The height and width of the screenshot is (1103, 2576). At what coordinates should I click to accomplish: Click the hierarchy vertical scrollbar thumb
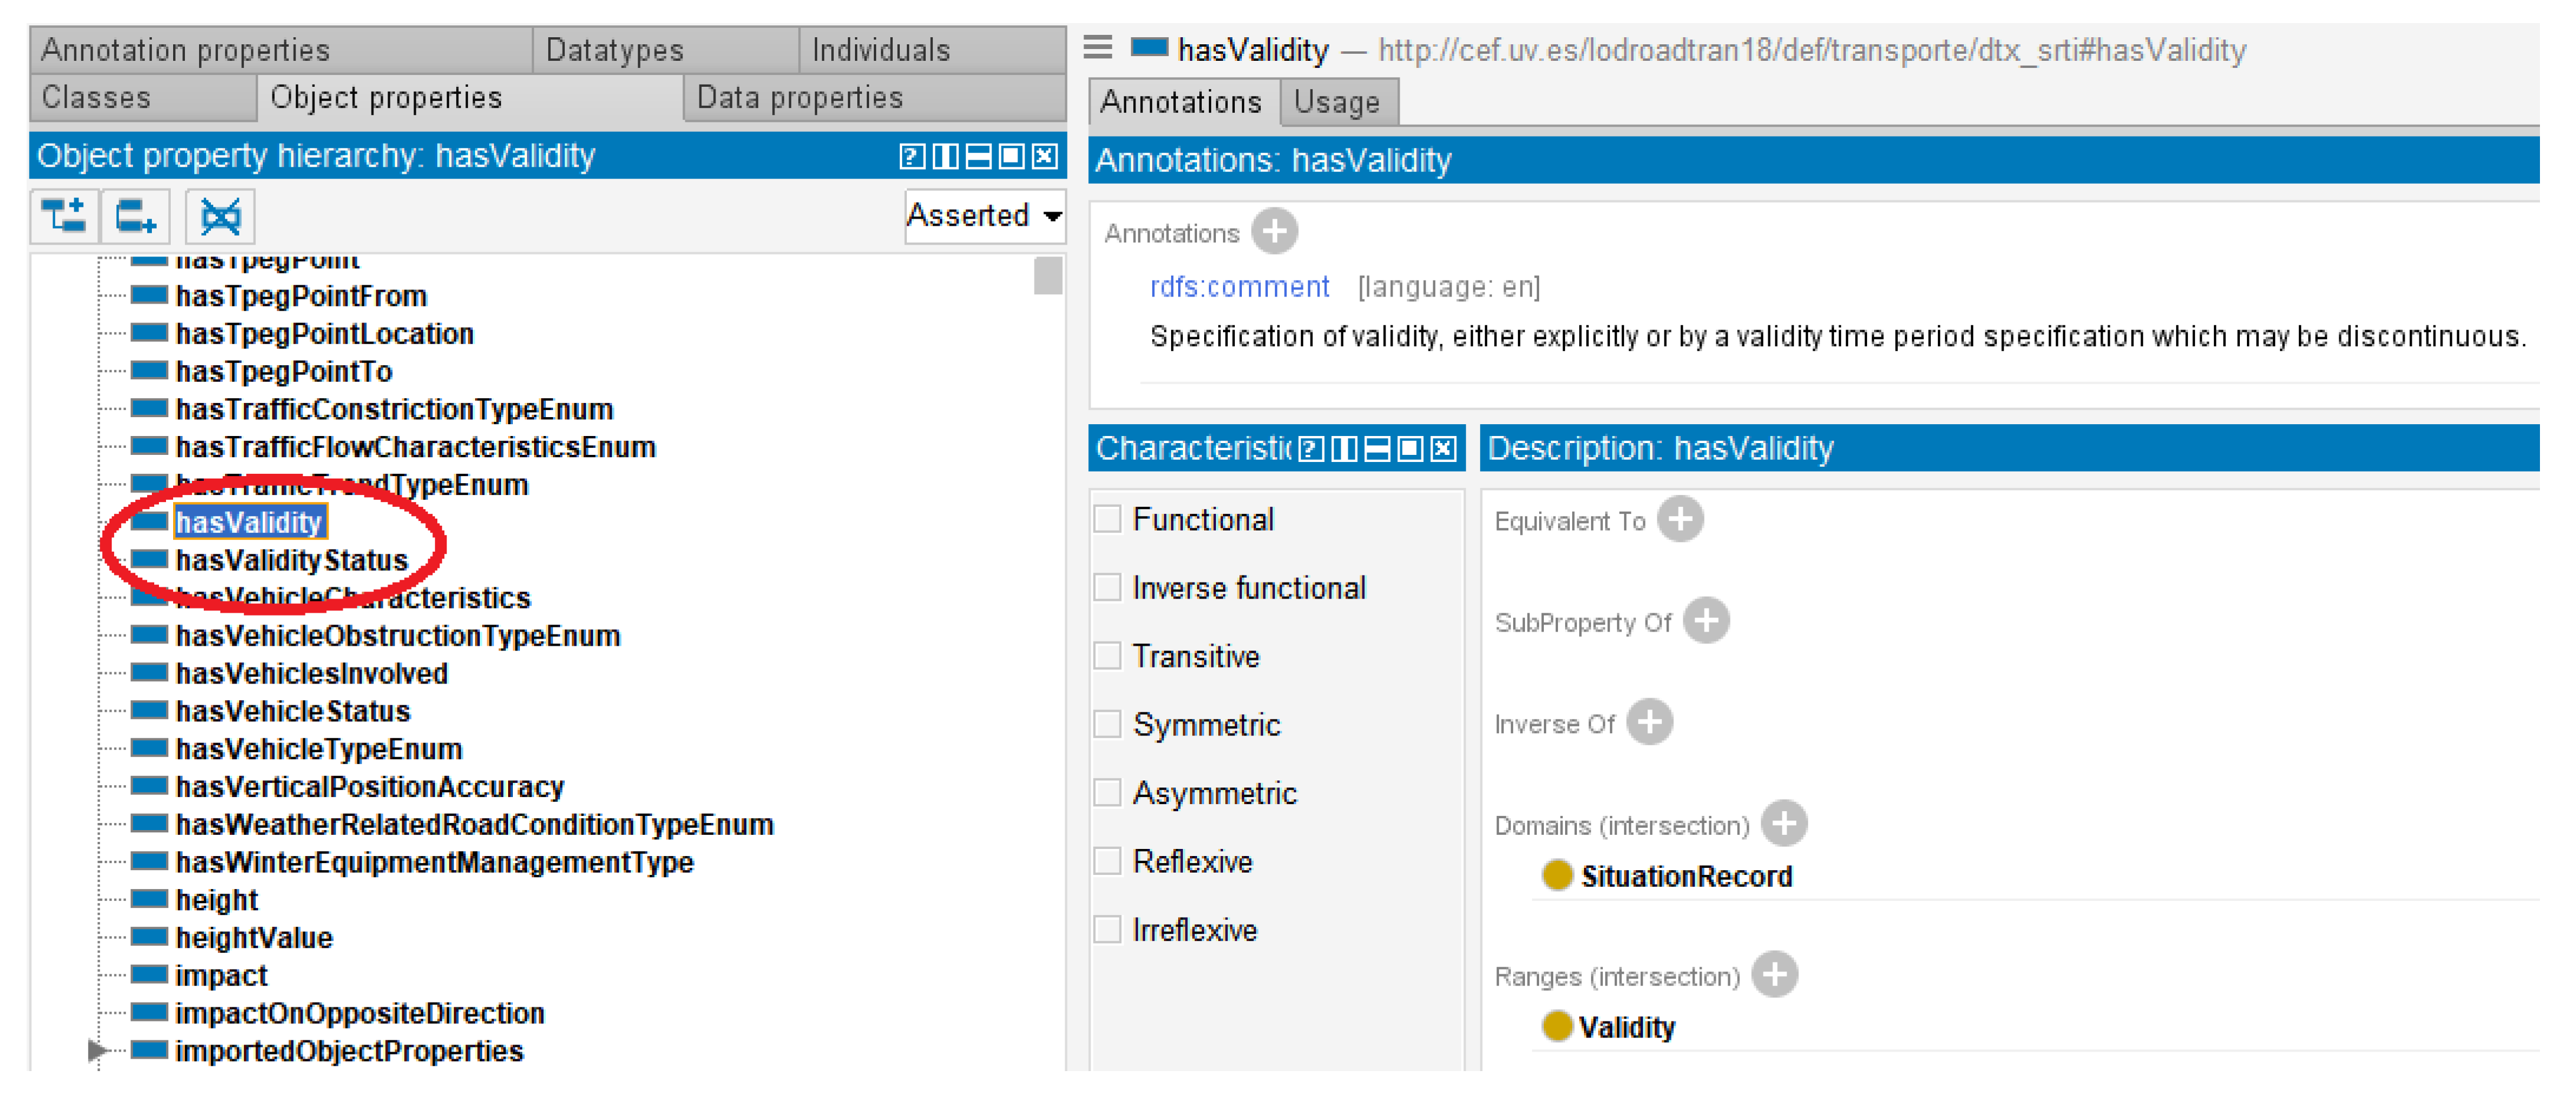pyautogui.click(x=1047, y=276)
